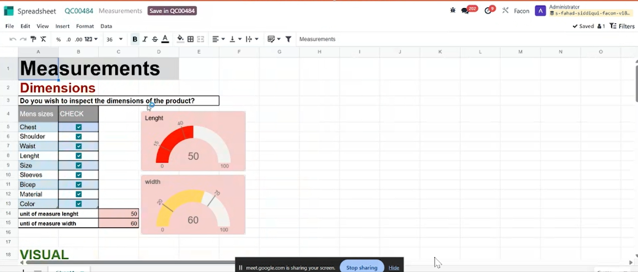Uncheck the Material checkbox
This screenshot has width=638, height=272.
point(79,194)
